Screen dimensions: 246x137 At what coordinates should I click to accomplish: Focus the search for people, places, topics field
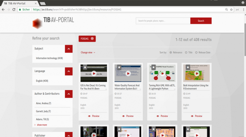[x=163, y=21]
